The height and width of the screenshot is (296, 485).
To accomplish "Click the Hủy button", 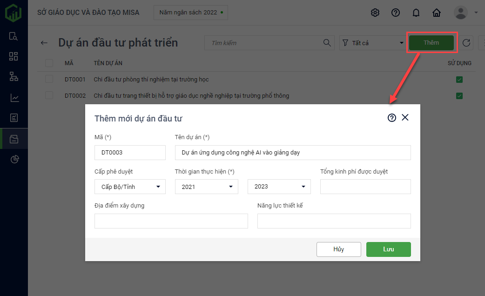I will click(x=339, y=249).
